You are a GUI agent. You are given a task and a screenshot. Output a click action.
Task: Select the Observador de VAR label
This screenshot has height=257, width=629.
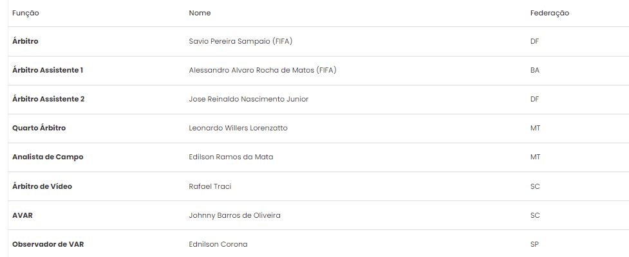click(48, 244)
